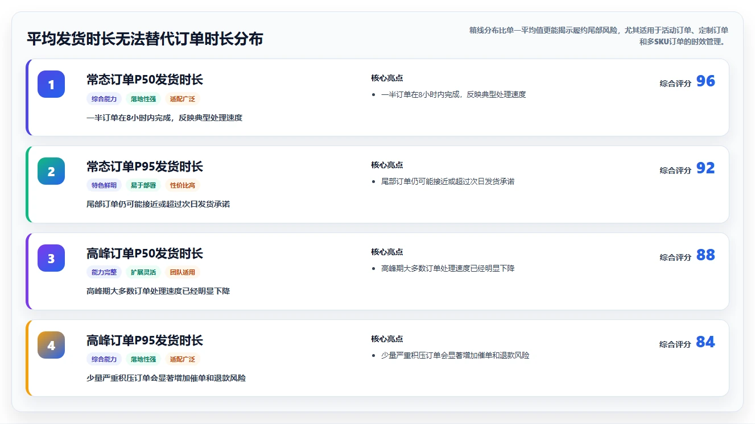Click the score 92
Viewport: 755px width, 424px height.
[x=706, y=168]
